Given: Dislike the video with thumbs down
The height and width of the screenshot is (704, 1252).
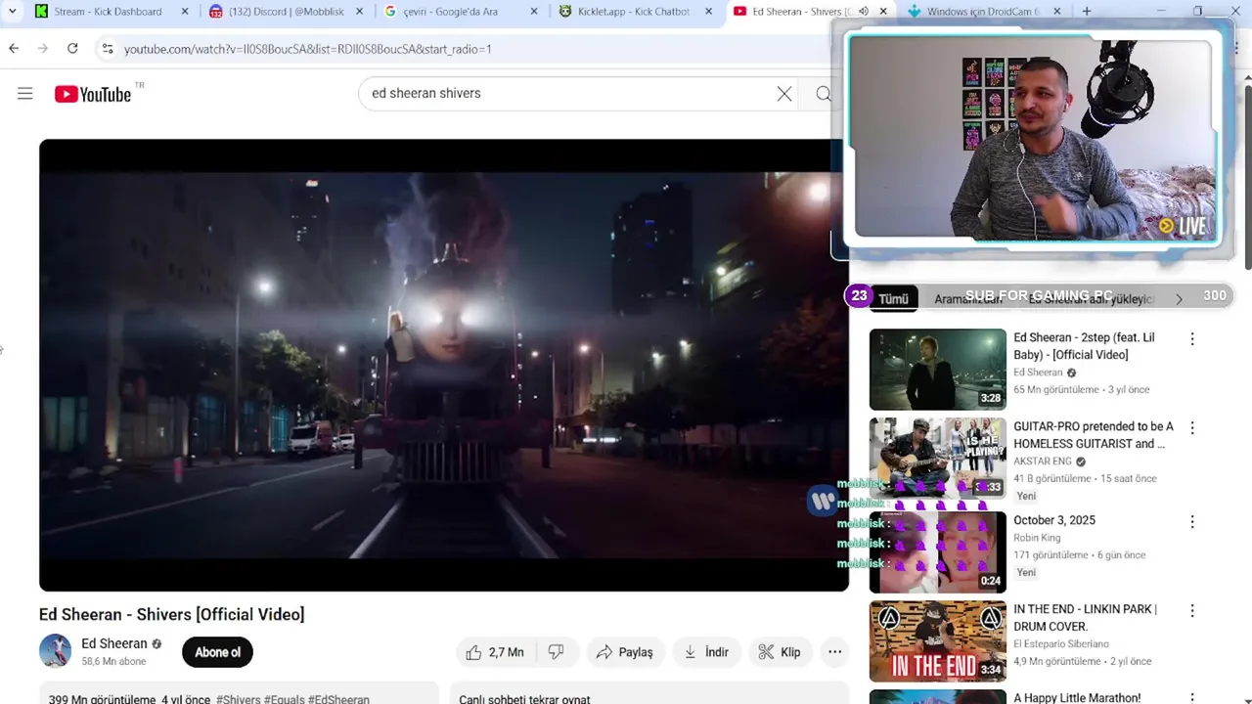Looking at the screenshot, I should 556,652.
